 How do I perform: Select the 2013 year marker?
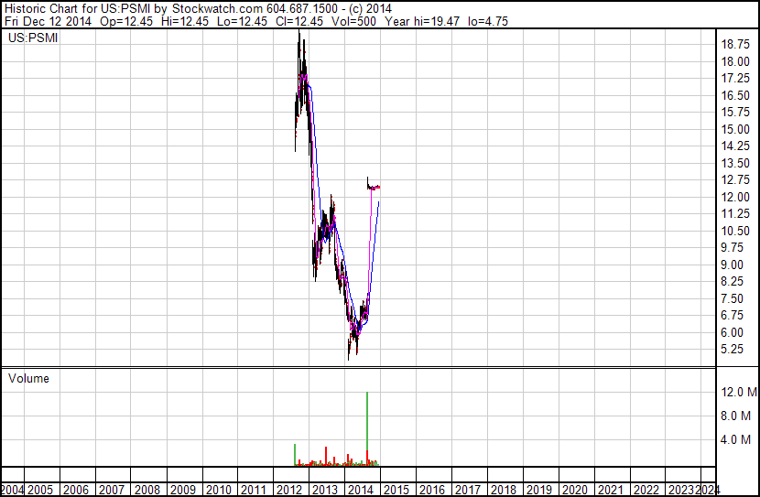click(324, 490)
